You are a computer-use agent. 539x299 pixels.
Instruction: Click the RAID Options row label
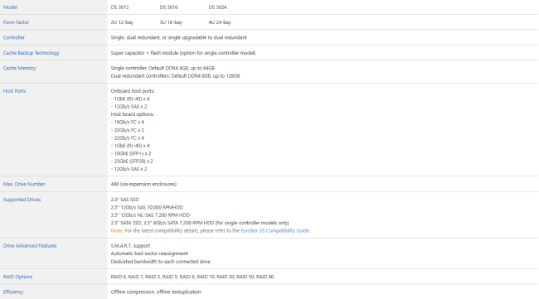(x=17, y=277)
